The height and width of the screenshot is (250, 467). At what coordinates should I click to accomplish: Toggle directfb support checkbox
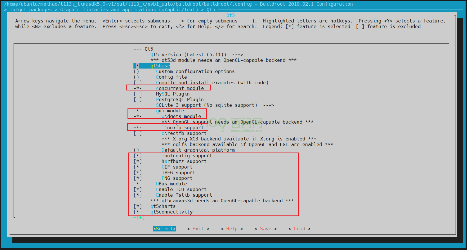tap(138, 133)
